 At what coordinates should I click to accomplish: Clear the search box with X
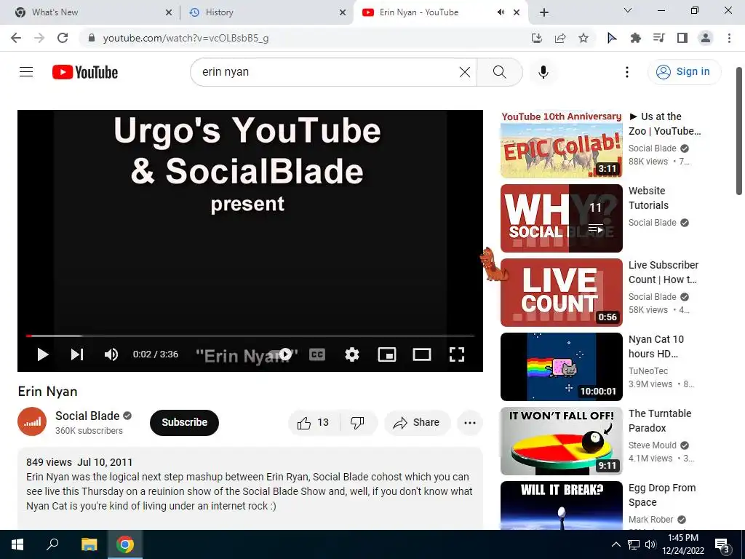465,72
